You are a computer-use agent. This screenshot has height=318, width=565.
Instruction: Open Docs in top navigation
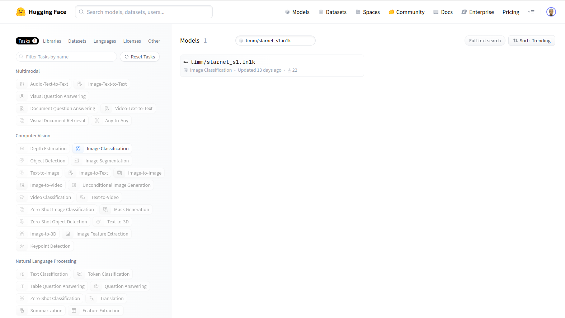pos(443,12)
